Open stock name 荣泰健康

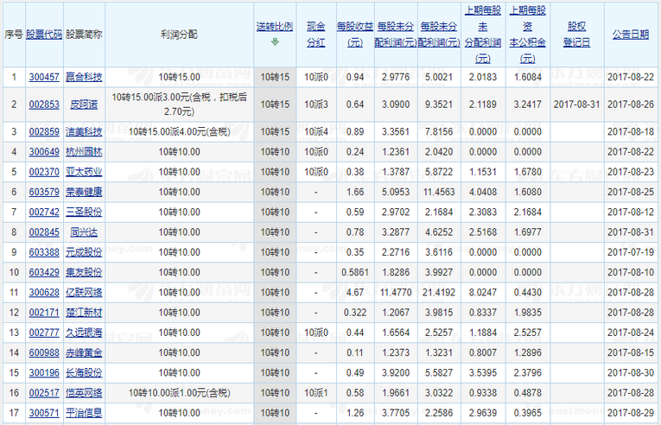tap(84, 193)
